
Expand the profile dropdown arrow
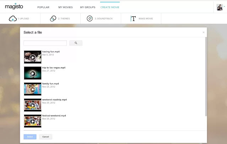point(224,6)
